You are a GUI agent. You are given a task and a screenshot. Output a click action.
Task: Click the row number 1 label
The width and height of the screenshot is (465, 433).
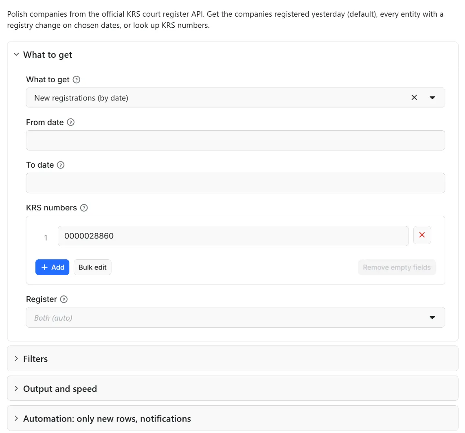click(46, 238)
